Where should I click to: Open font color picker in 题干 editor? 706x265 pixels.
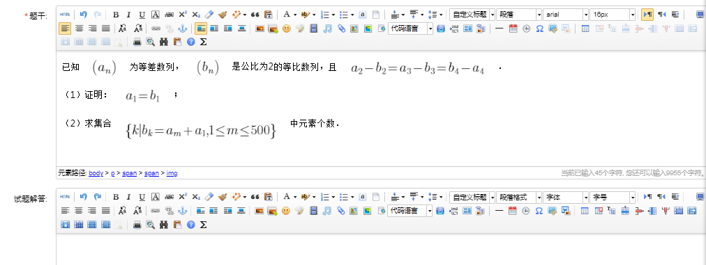(x=289, y=15)
